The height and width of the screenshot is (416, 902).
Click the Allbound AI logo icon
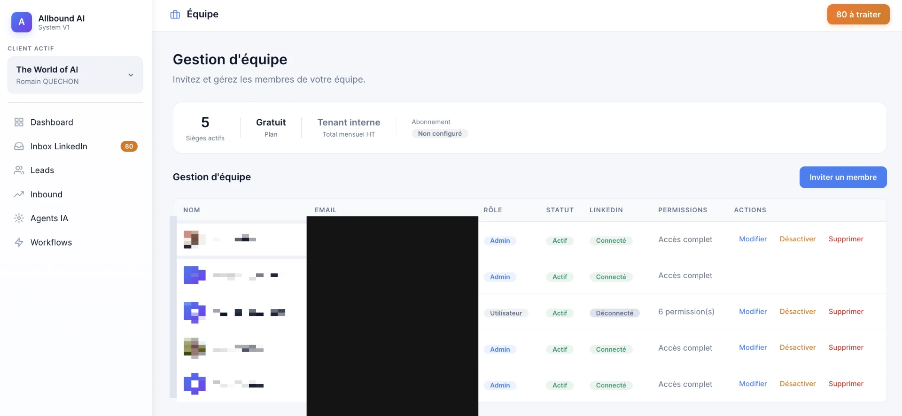point(22,22)
